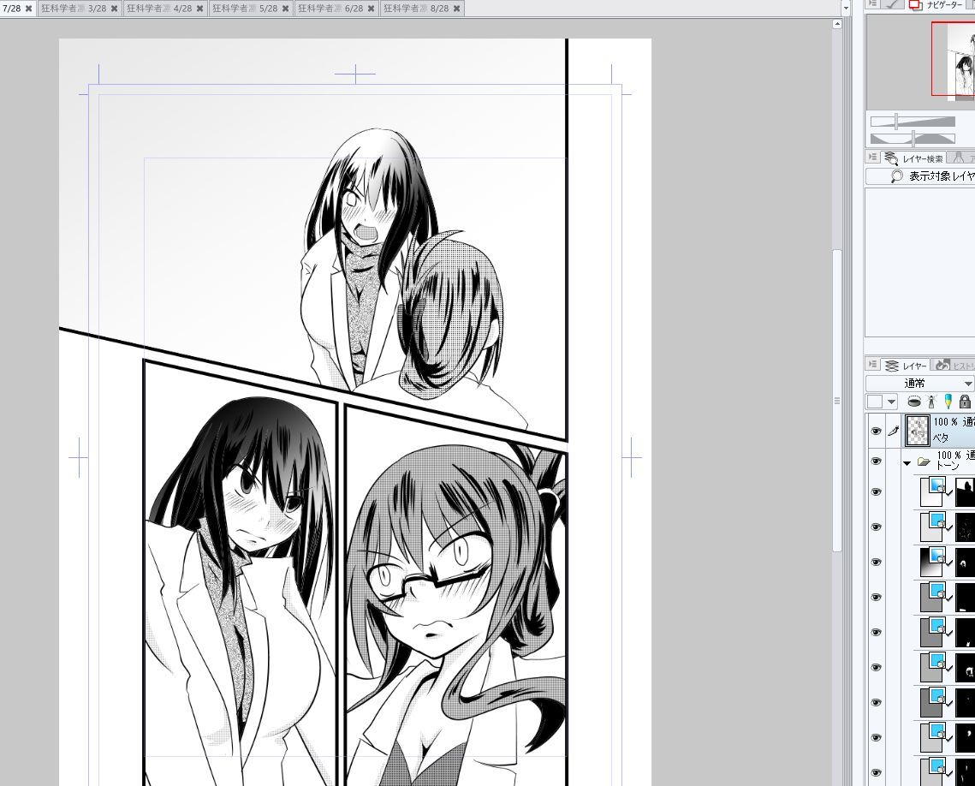Image resolution: width=975 pixels, height=786 pixels.
Task: Toggle the draft layer pencil icon
Action: coord(948,401)
